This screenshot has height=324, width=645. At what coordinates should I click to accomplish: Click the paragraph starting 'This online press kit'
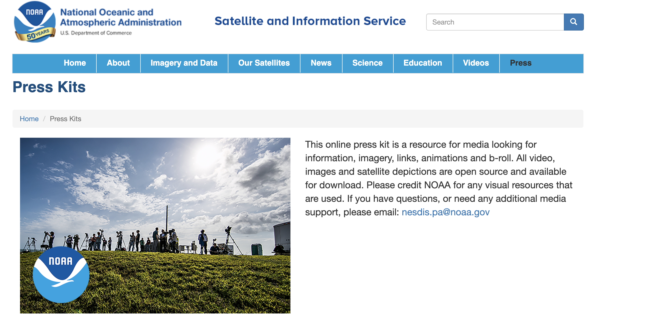(439, 178)
